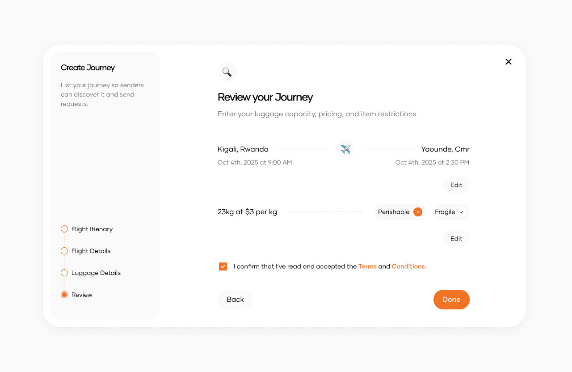Click the Flight Details step label
The width and height of the screenshot is (572, 372).
[91, 251]
